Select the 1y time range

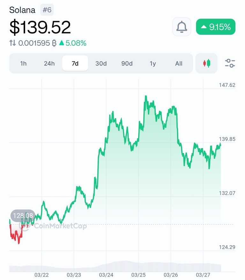pos(153,64)
